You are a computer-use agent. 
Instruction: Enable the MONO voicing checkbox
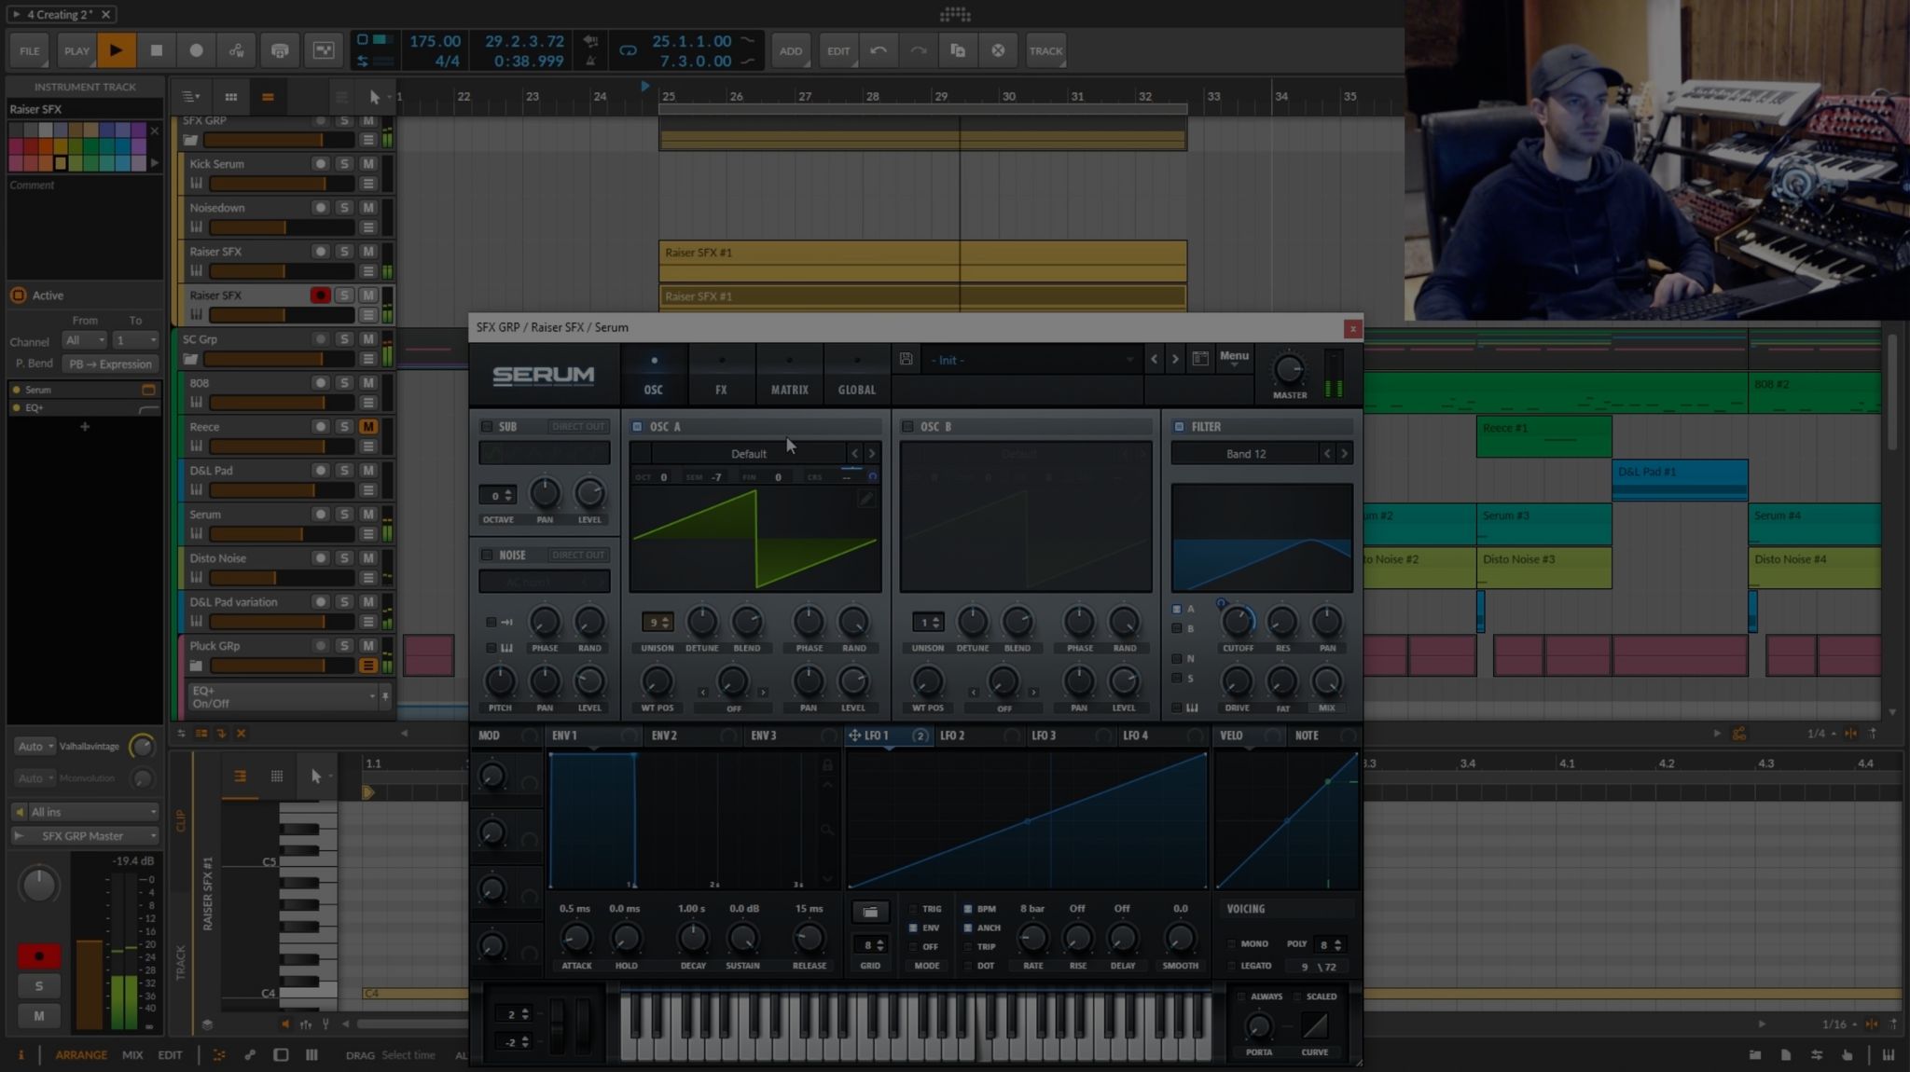click(x=1231, y=944)
